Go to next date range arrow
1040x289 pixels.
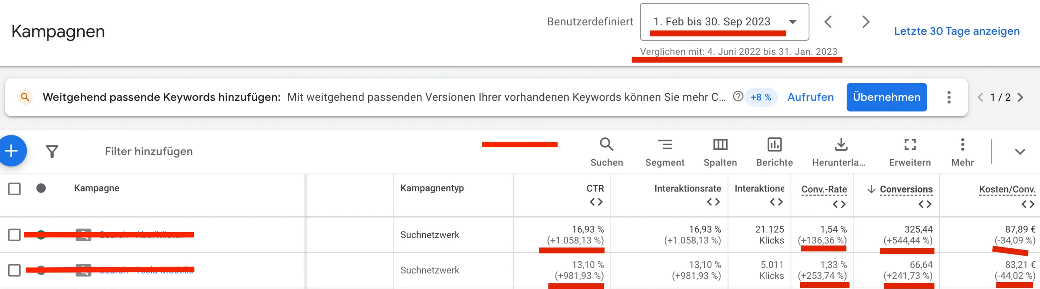click(865, 22)
